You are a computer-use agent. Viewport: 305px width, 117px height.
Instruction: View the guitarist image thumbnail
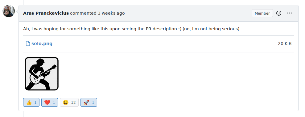(42, 74)
